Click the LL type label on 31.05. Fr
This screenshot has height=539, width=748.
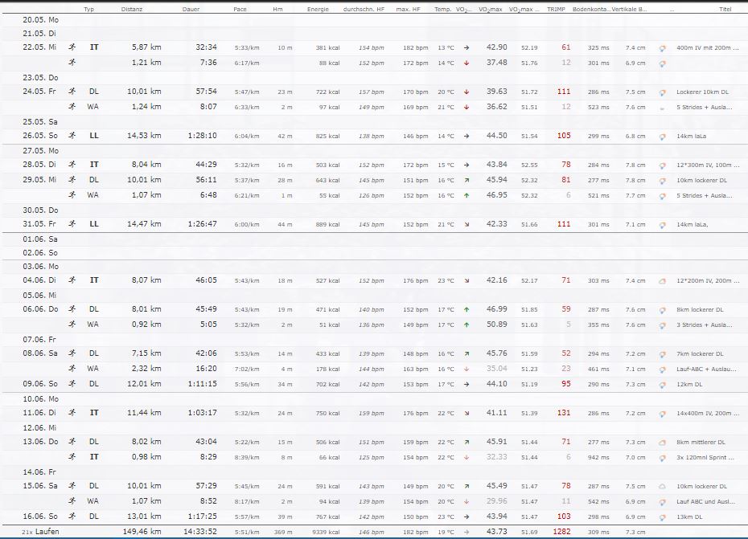(x=94, y=225)
